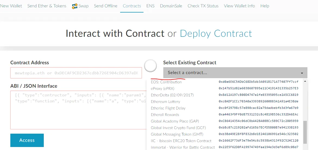Open the Help tab
The height and width of the screenshot is (150, 318).
click(x=265, y=6)
